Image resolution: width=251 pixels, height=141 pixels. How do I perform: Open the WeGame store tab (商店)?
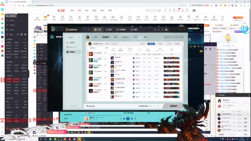[x=109, y=29]
